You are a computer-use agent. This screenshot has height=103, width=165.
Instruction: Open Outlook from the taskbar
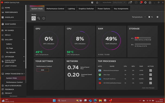click(90, 101)
